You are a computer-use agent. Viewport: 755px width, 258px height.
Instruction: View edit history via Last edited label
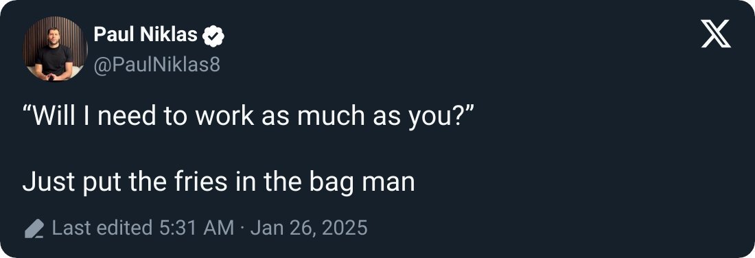click(102, 228)
